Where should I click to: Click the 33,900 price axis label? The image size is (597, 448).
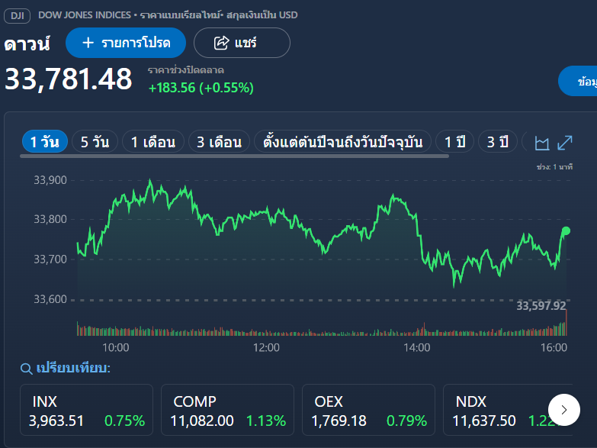point(50,180)
